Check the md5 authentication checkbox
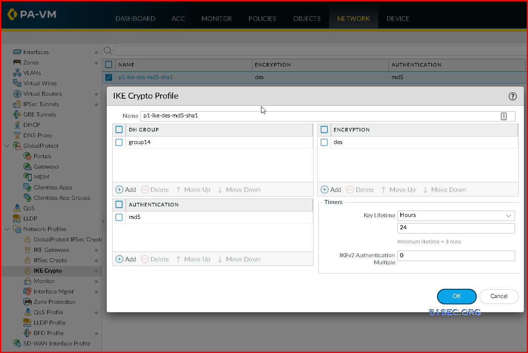This screenshot has height=353, width=528. tap(119, 217)
